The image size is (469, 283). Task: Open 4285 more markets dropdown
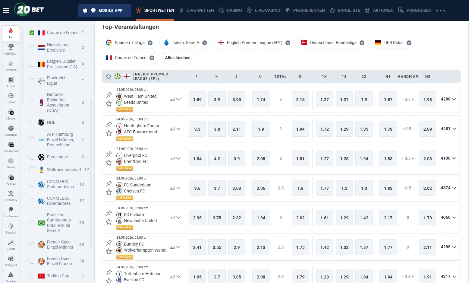(x=449, y=247)
